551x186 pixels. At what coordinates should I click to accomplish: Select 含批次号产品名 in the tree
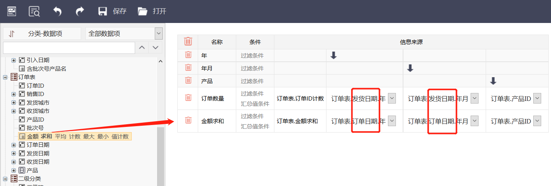tap(46, 69)
